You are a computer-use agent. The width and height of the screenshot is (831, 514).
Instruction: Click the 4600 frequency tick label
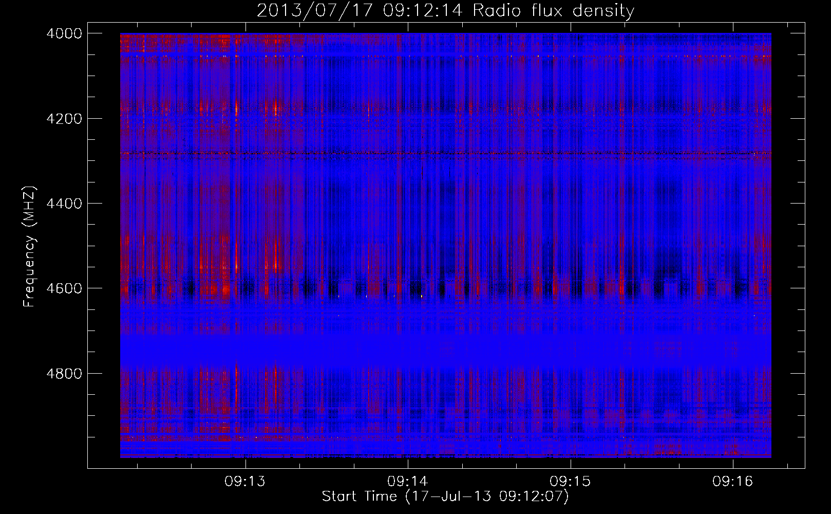[64, 288]
